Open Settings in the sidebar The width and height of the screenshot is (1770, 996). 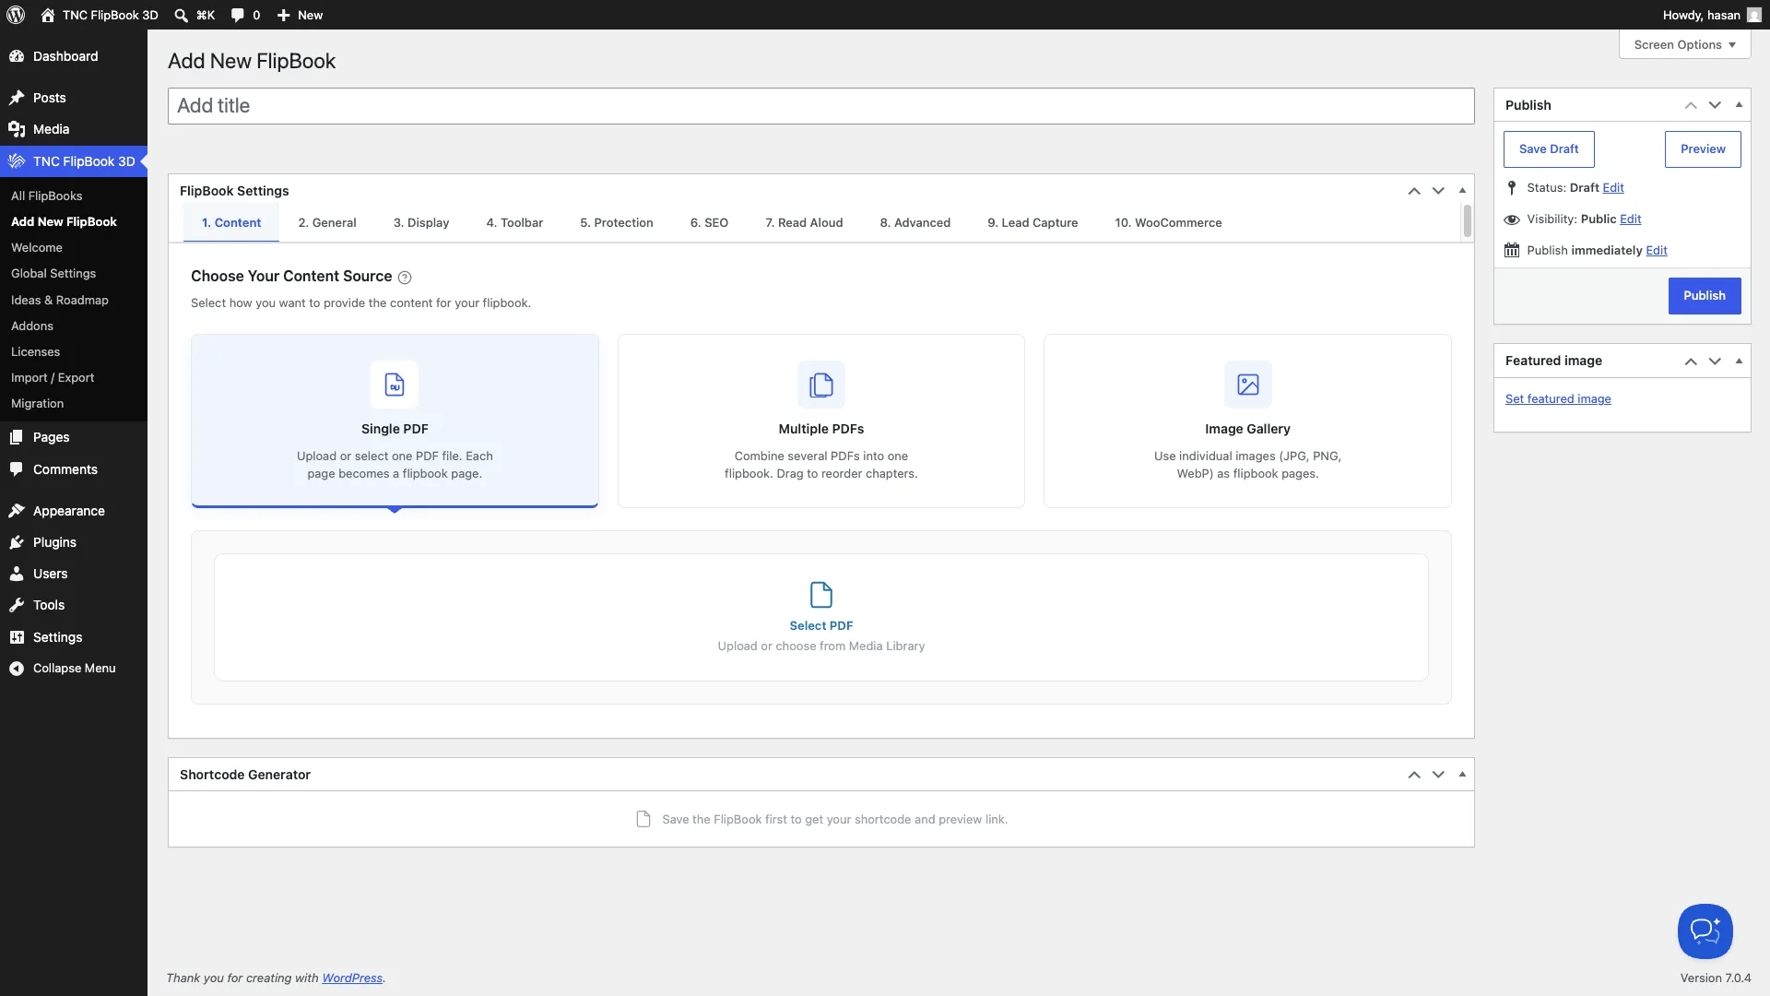[x=74, y=637]
